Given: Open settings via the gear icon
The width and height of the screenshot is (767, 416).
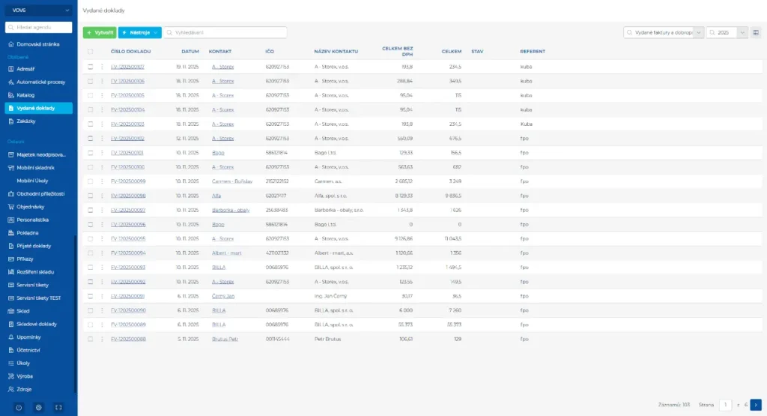Looking at the screenshot, I should (39, 407).
